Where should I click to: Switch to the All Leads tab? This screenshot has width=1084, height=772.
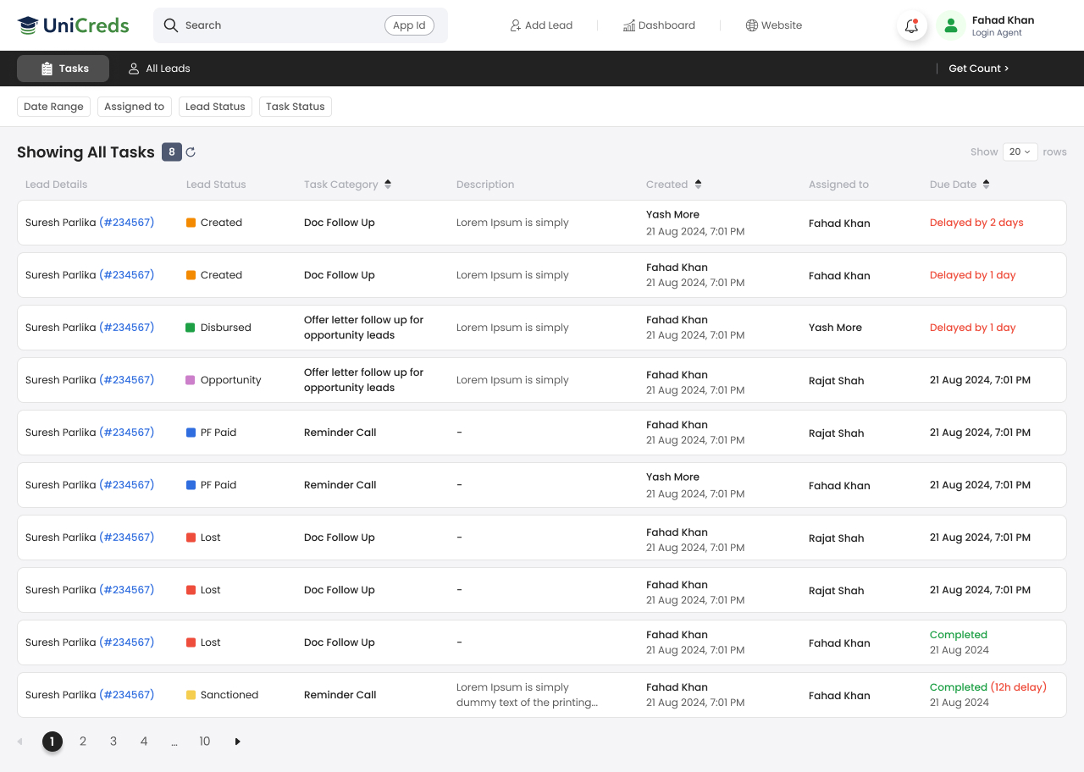click(159, 69)
